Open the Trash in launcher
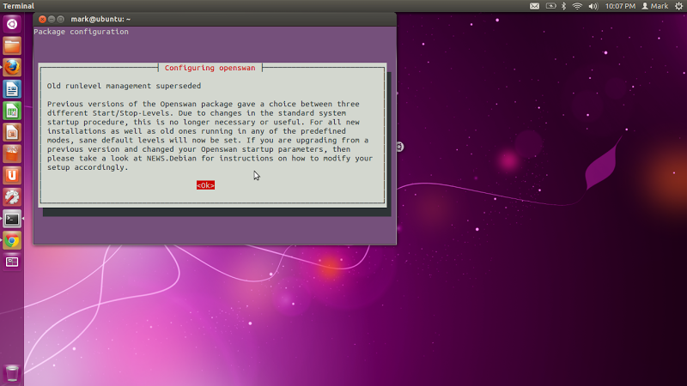Image resolution: width=687 pixels, height=386 pixels. pyautogui.click(x=12, y=374)
